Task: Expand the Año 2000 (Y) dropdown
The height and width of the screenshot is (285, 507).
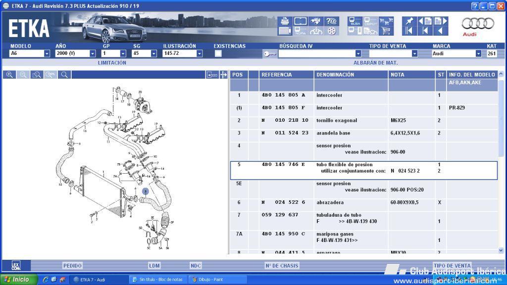Action: (93, 53)
